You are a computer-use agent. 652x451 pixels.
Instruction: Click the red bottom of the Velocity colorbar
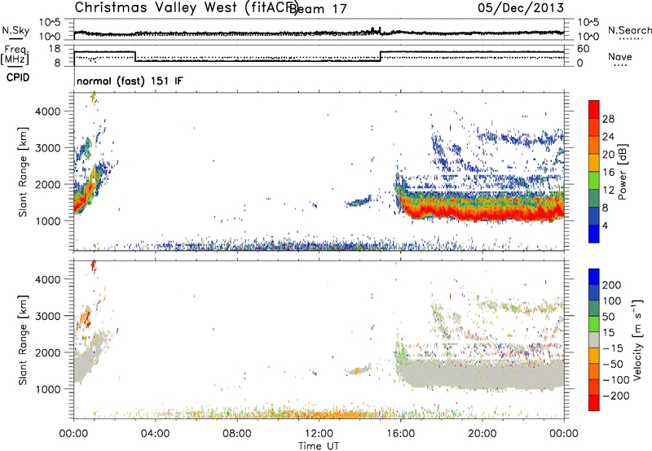pos(594,403)
